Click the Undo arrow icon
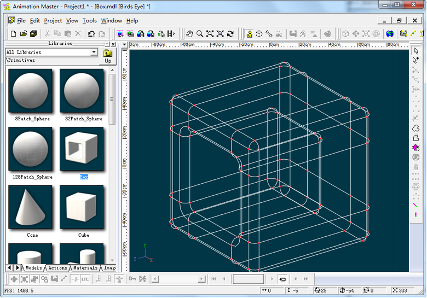The width and height of the screenshot is (427, 298). click(91, 34)
